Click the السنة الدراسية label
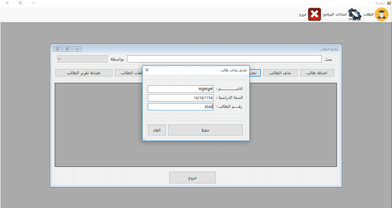Viewport: 392px width, 208px height. pos(230,98)
